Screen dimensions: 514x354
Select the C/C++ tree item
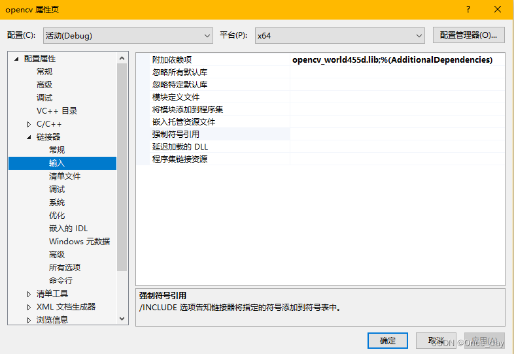[x=49, y=124]
